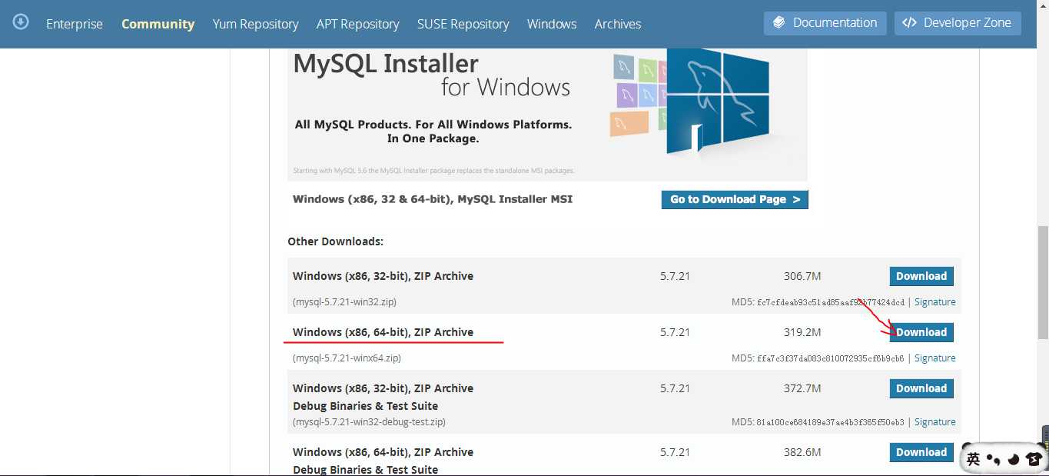Open the Enterprise menu

pyautogui.click(x=75, y=24)
